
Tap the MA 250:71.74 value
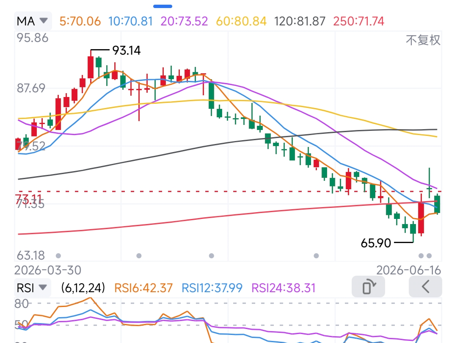(x=359, y=21)
